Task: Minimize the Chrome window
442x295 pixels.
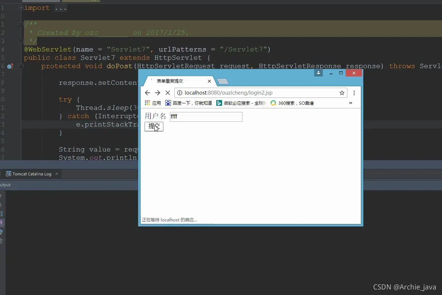Action: click(331, 73)
